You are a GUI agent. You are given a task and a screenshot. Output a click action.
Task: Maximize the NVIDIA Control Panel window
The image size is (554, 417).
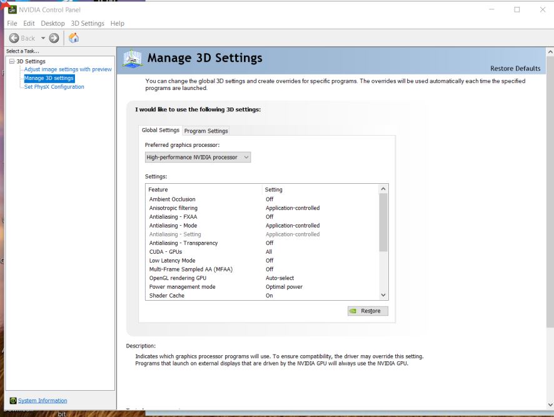pos(517,9)
